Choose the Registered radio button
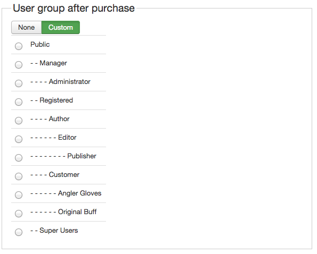Viewport: 317px width, 254px height. [x=19, y=102]
